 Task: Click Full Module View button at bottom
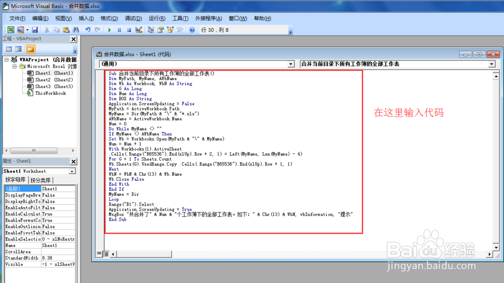[106, 254]
